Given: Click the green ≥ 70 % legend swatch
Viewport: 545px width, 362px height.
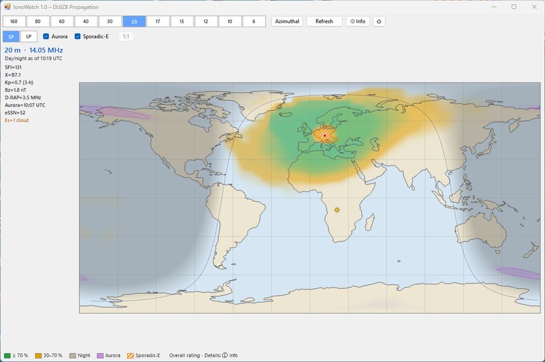Looking at the screenshot, I should [7, 355].
